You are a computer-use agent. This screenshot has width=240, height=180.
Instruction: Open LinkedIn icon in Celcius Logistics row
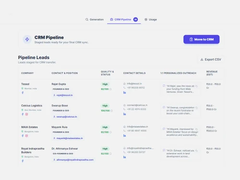(124, 114)
